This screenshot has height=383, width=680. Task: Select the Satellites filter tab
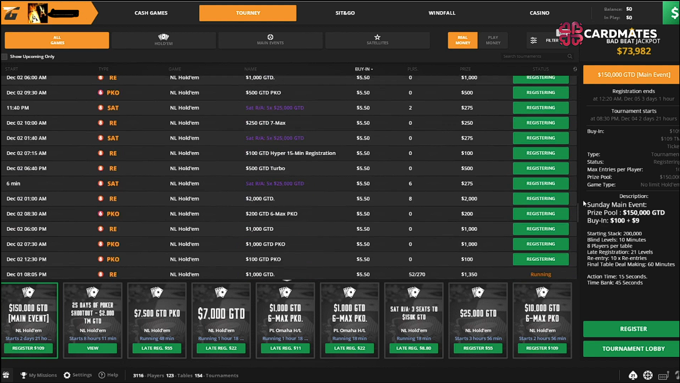pos(377,40)
